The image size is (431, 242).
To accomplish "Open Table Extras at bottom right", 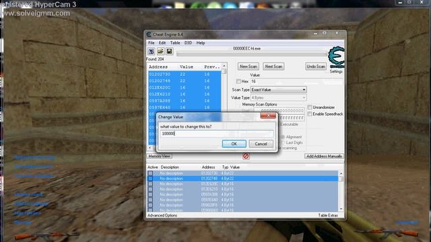I will (x=328, y=215).
